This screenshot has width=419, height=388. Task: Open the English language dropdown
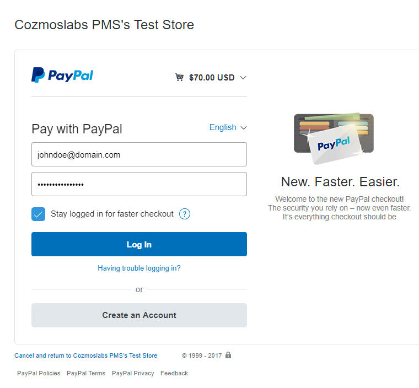tap(228, 127)
